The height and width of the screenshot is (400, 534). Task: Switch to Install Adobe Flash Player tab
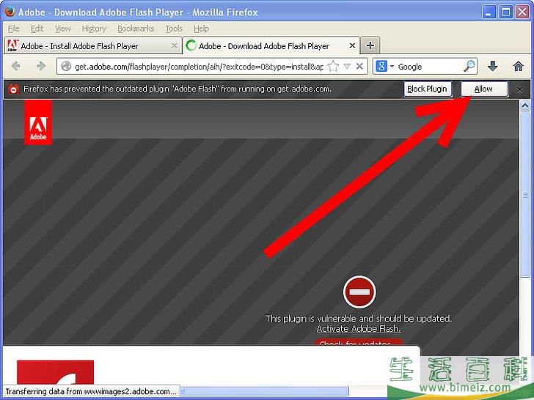click(x=92, y=45)
